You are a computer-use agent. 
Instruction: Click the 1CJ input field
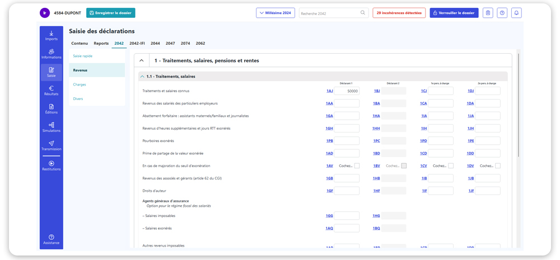(x=441, y=91)
